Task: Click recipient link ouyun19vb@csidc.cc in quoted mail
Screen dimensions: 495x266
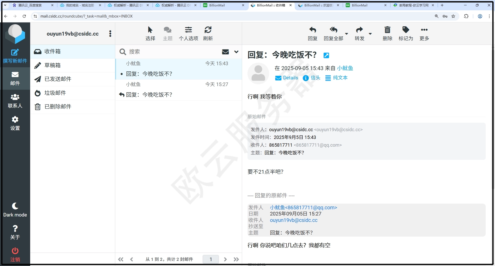Action: pyautogui.click(x=294, y=220)
